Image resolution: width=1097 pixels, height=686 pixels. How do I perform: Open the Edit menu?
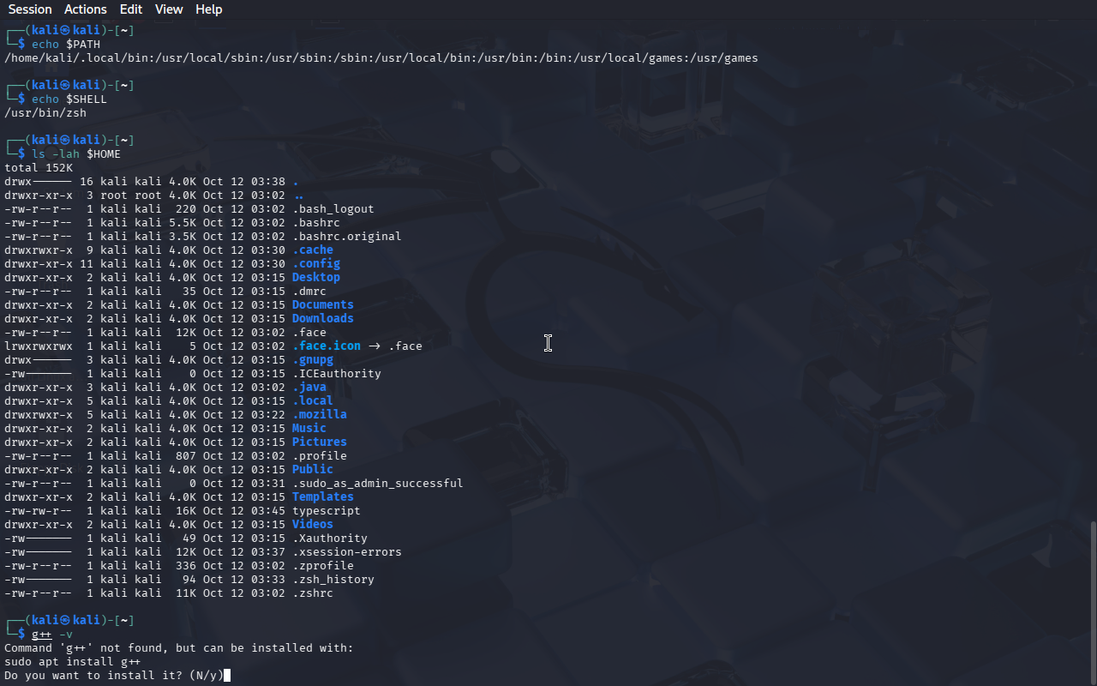click(131, 9)
